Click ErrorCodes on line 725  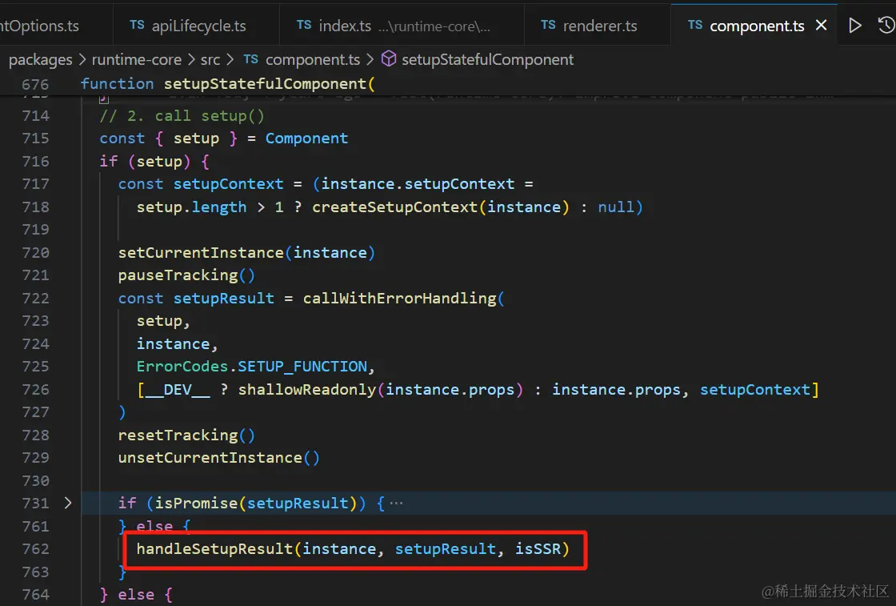point(182,367)
